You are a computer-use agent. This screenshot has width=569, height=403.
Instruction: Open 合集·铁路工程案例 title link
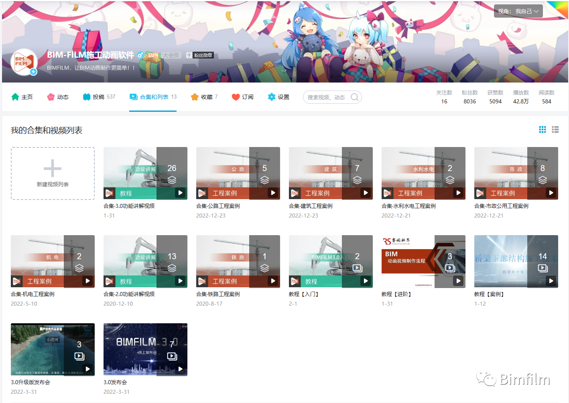coord(218,294)
